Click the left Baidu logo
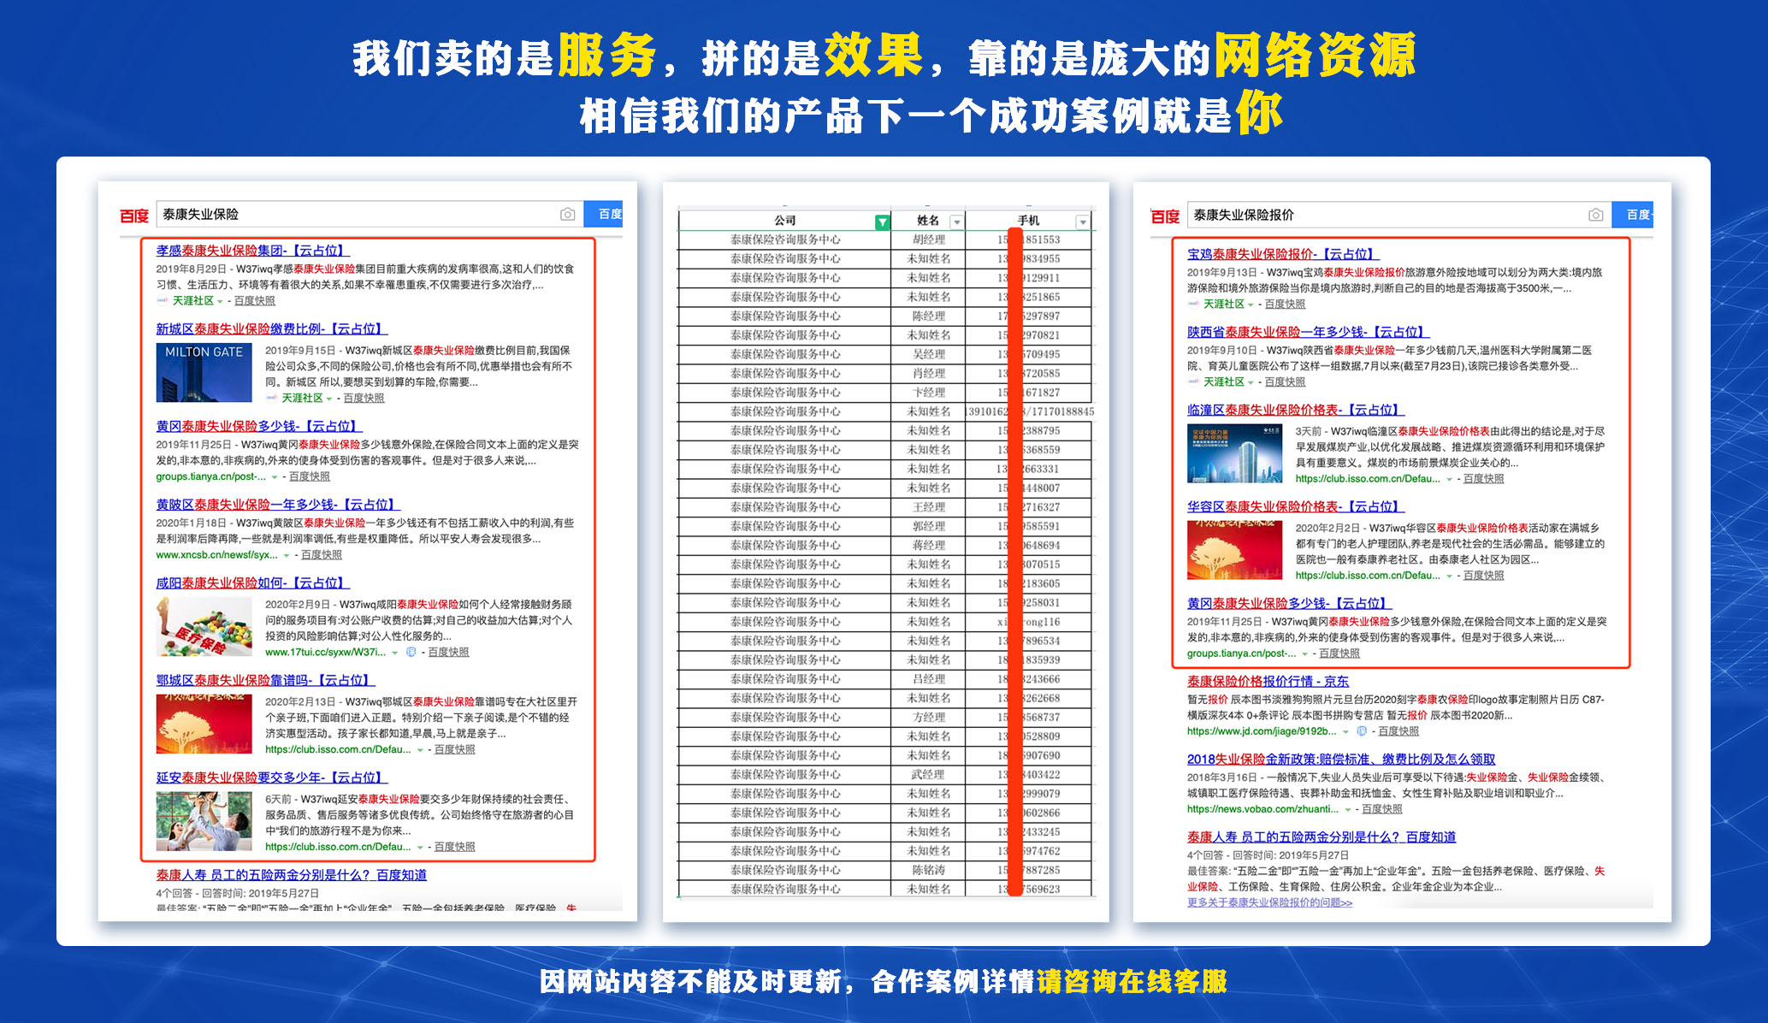 pos(134,216)
